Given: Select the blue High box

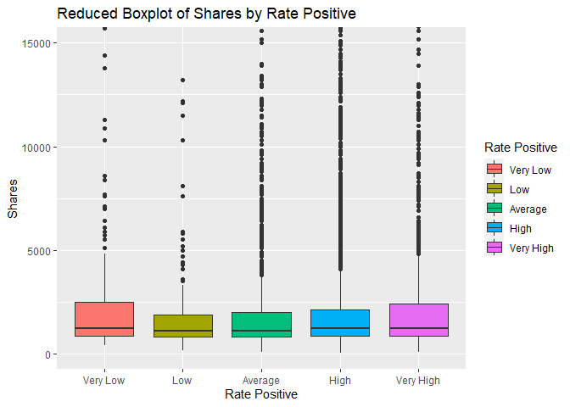Looking at the screenshot, I should pyautogui.click(x=339, y=323).
